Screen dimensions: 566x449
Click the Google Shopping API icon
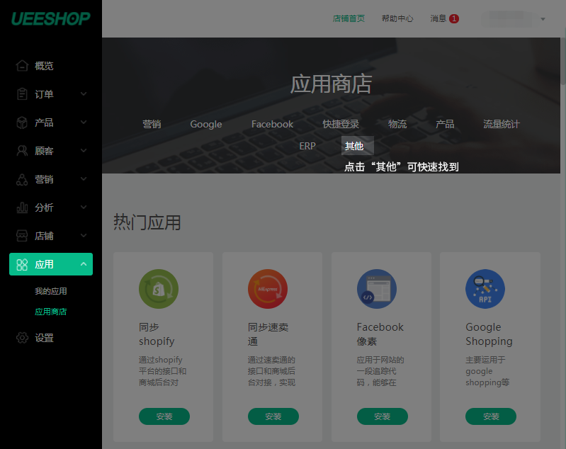(485, 289)
